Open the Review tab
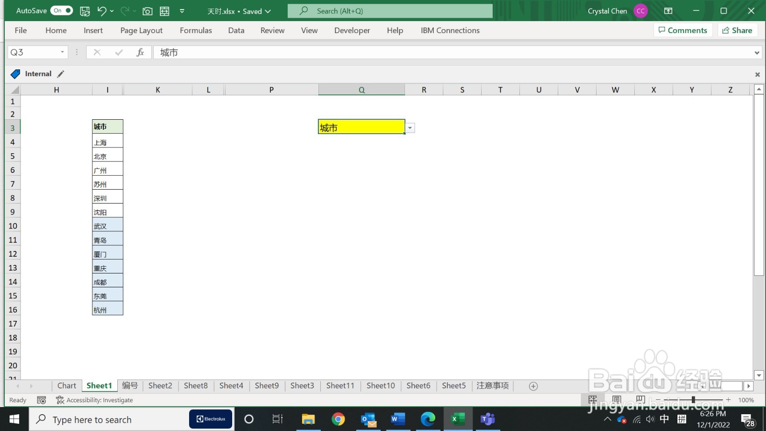This screenshot has width=766, height=431. pos(272,30)
